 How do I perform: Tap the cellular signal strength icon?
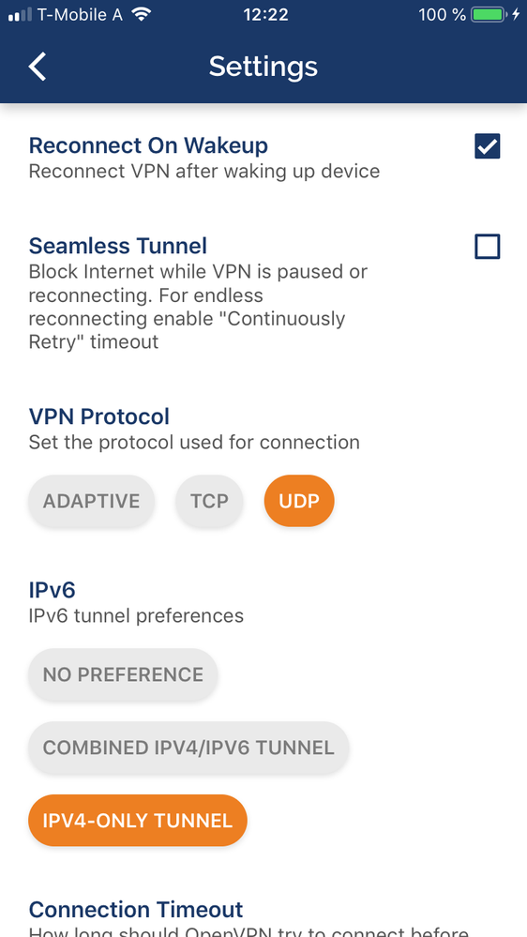coord(20,15)
